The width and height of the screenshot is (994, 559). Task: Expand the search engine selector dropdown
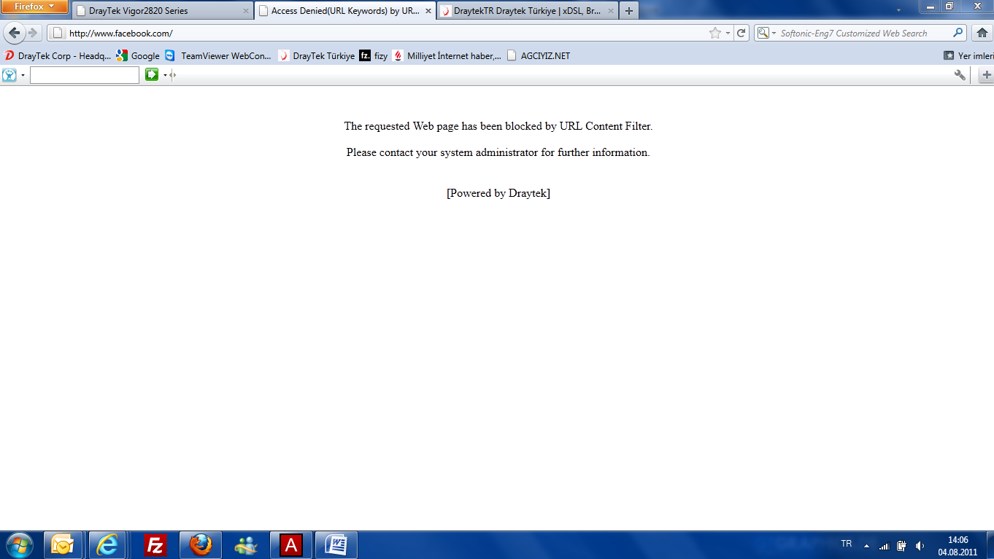[x=766, y=33]
